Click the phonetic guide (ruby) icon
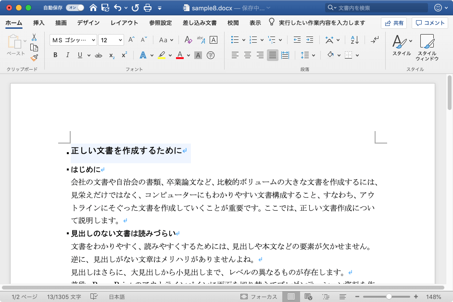 [201, 40]
